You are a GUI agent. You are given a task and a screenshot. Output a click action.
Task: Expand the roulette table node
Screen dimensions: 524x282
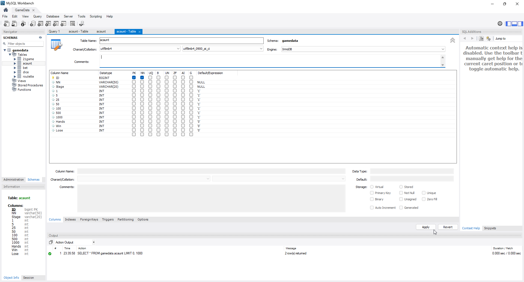point(15,77)
